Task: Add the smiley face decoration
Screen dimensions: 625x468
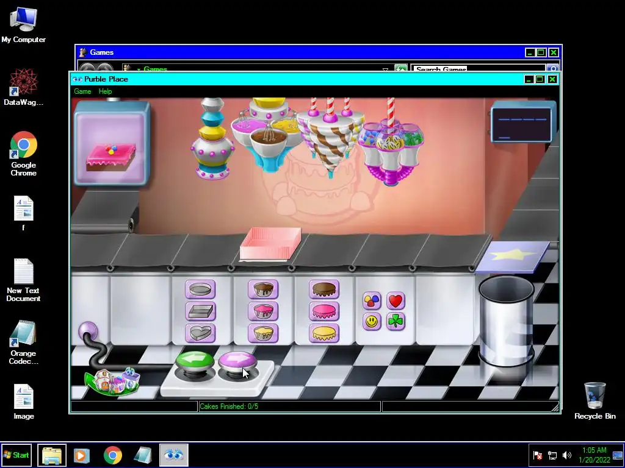Action: (x=372, y=322)
